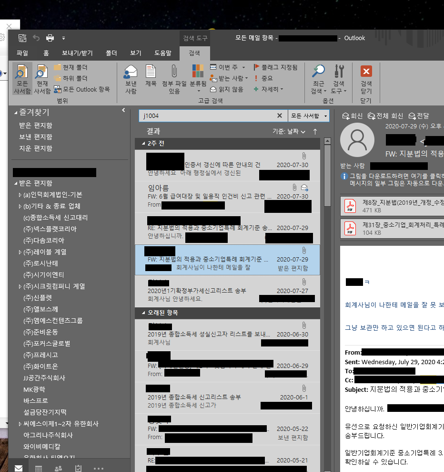Choose 현재 폴더 scope
This screenshot has width=444, height=472.
coord(71,67)
